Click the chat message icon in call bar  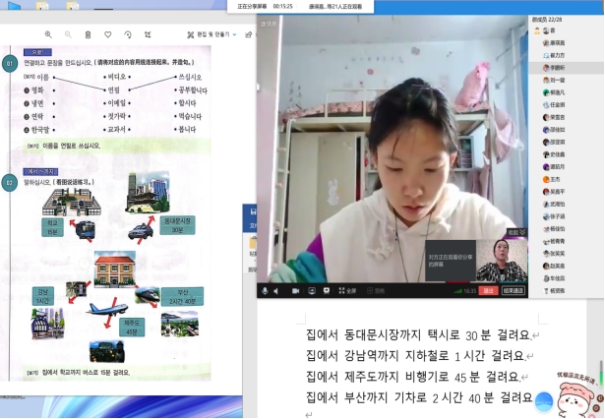point(327,291)
